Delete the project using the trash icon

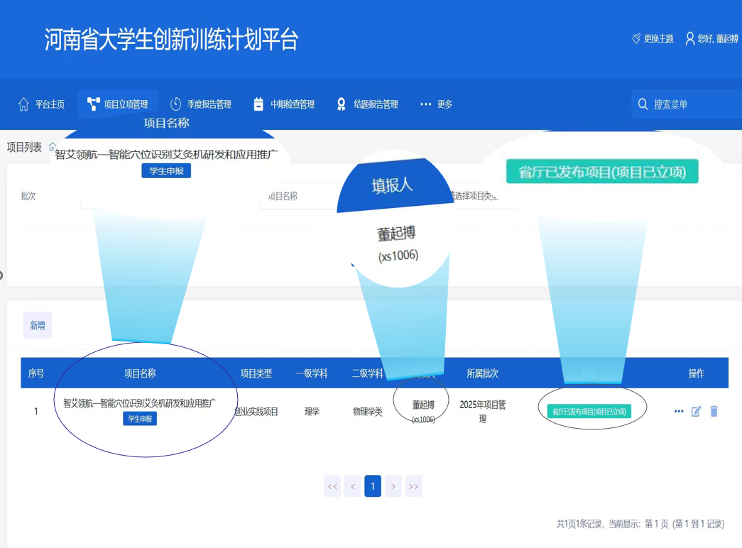coord(714,411)
